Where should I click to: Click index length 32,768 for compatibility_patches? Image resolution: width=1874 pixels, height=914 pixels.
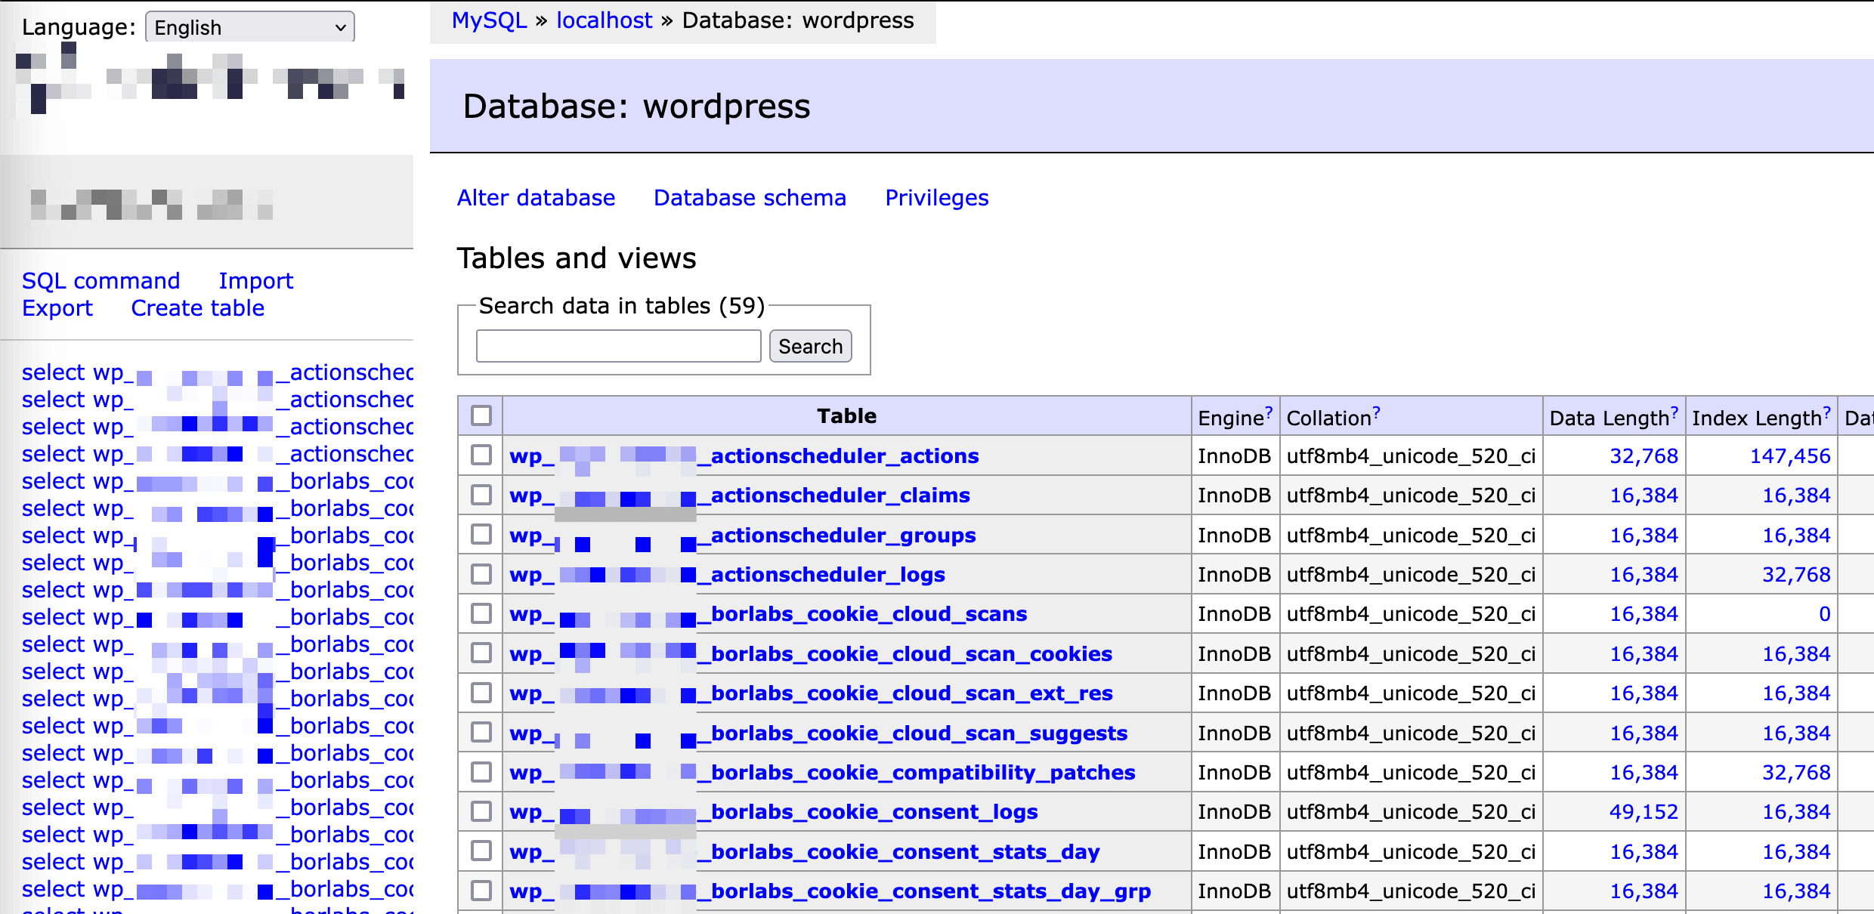point(1796,773)
